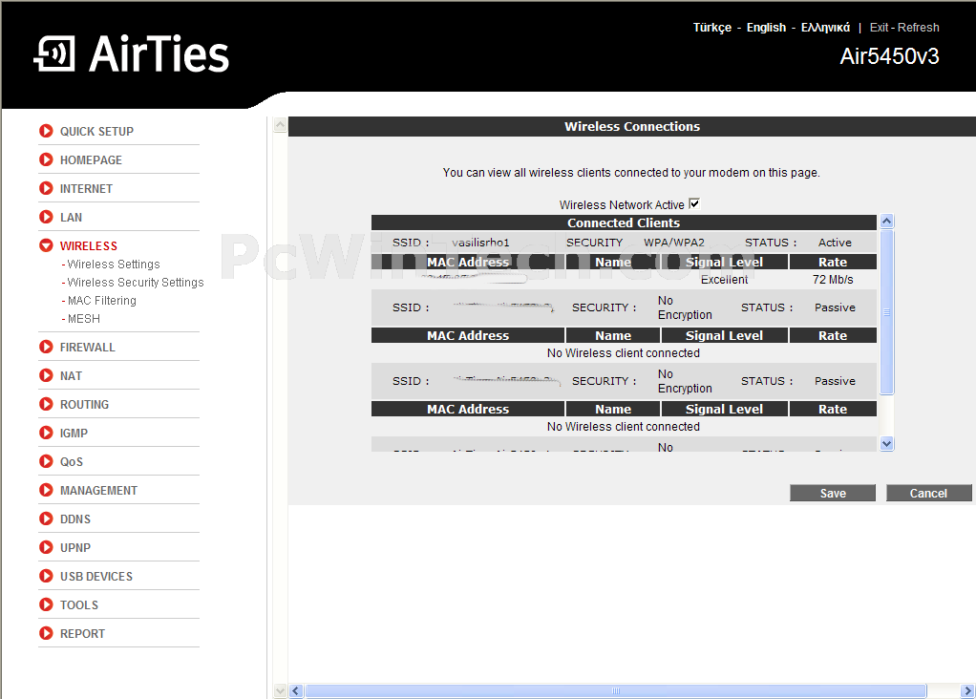This screenshot has height=699, width=976.
Task: Click the SSID value 'vasilisrho1'
Action: (480, 243)
